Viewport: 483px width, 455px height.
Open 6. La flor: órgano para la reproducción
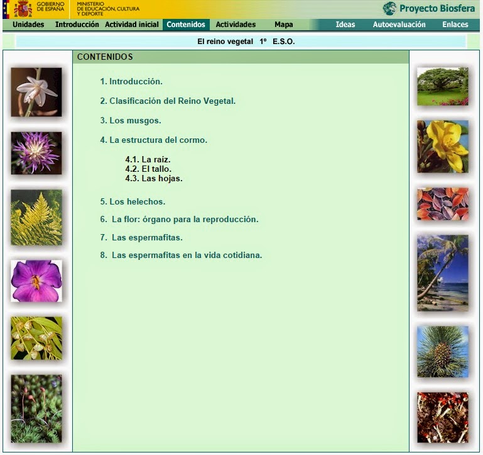[x=179, y=220]
